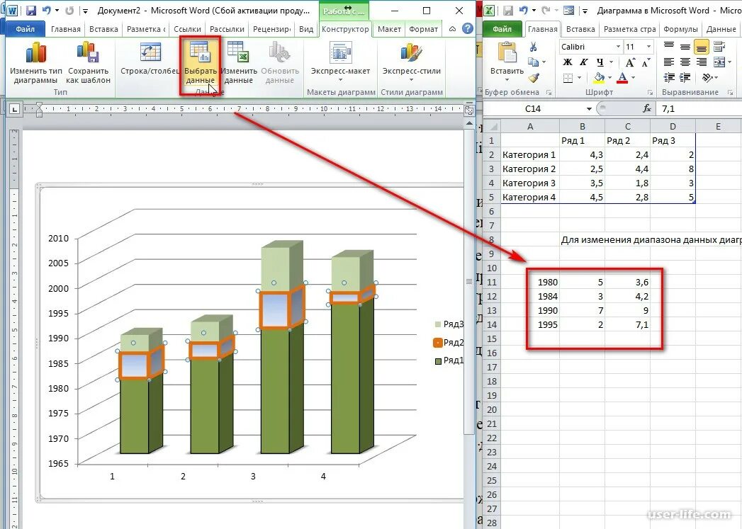Screen dimensions: 742x529
Task: Minimize Word ribbon caret icon
Action: point(452,29)
